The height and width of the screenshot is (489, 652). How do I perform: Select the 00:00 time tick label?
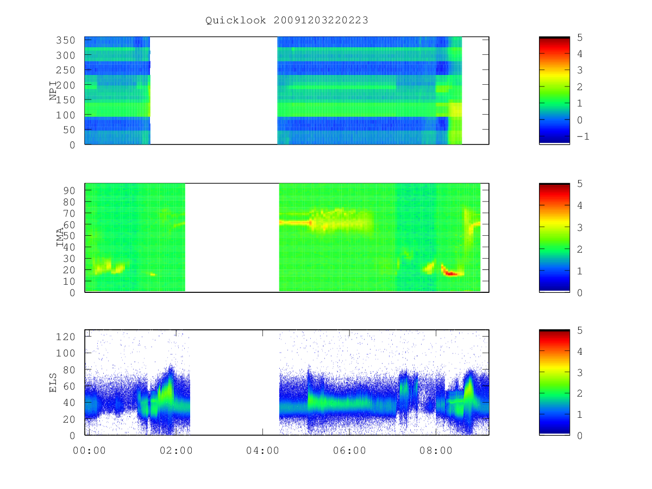click(x=89, y=450)
